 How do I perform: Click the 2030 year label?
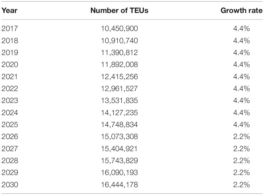(x=10, y=185)
